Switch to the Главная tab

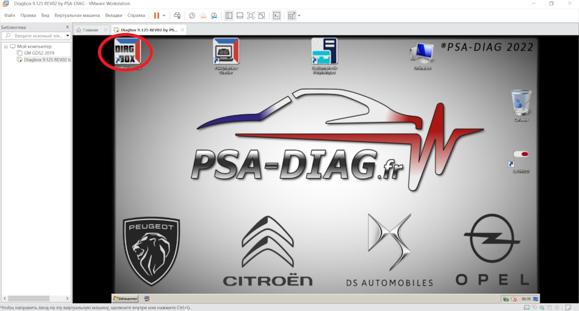coord(90,30)
